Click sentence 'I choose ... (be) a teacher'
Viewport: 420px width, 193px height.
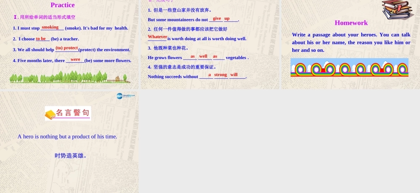46,39
